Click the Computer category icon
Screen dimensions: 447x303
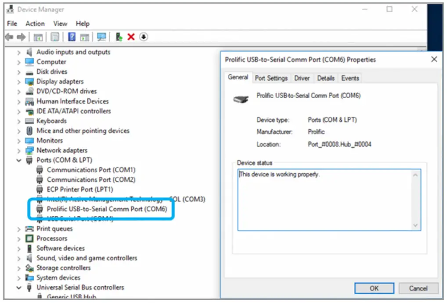tap(29, 62)
